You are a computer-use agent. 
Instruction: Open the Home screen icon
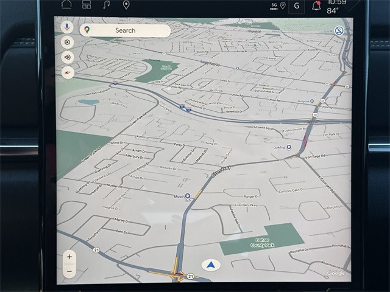(x=66, y=5)
